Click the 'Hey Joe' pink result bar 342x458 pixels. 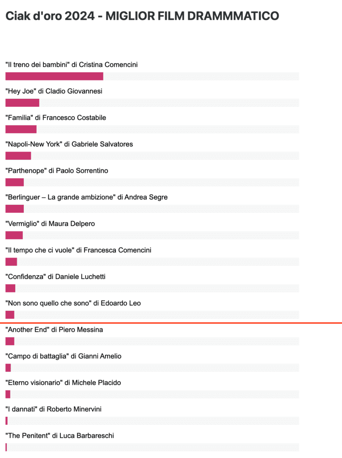(x=22, y=103)
